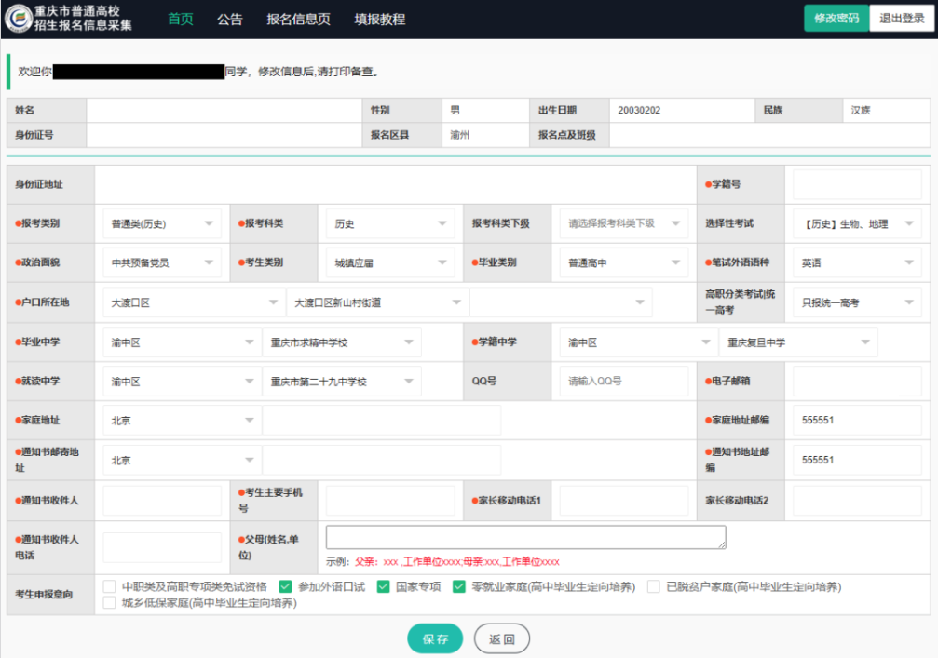Toggle the 参加外语口试 checkbox
Image resolution: width=938 pixels, height=658 pixels.
click(285, 587)
